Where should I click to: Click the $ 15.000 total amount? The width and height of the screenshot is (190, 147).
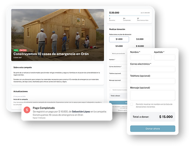pyautogui.click(x=166, y=117)
